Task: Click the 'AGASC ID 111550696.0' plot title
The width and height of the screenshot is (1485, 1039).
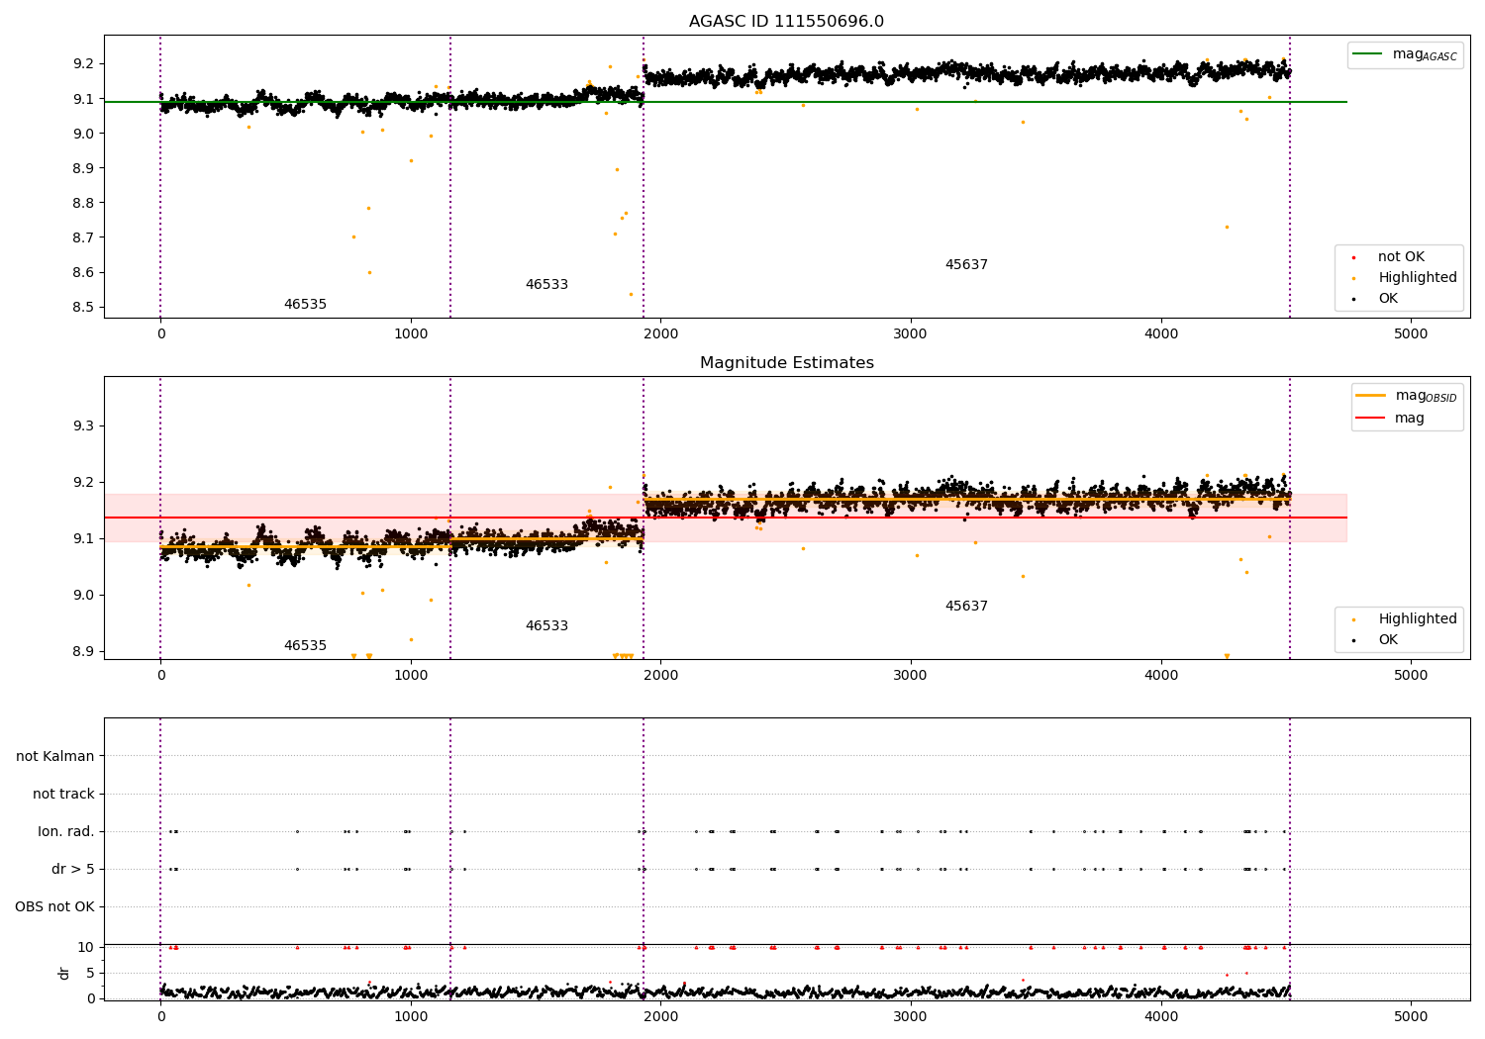Action: (x=786, y=22)
